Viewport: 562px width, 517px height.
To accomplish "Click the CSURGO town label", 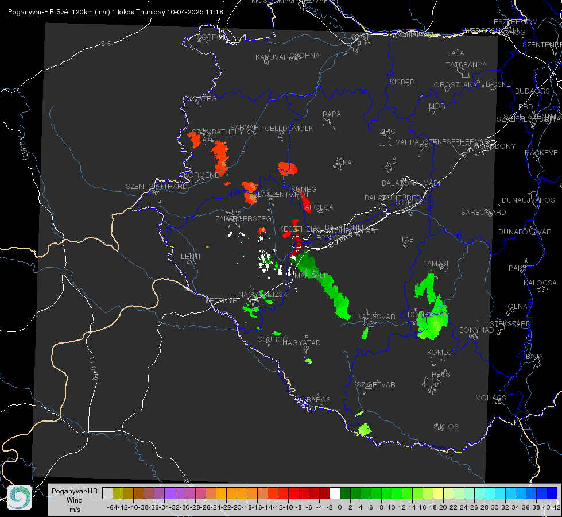I will (x=273, y=339).
